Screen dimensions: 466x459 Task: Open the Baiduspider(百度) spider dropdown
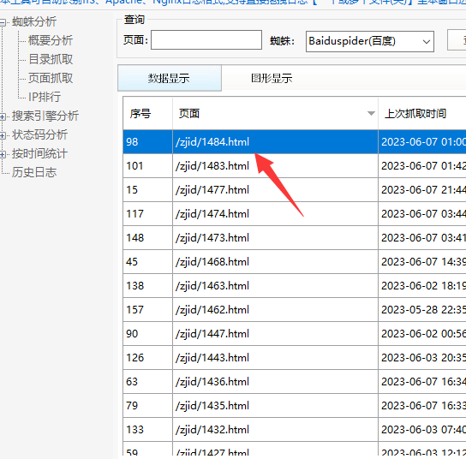(370, 41)
